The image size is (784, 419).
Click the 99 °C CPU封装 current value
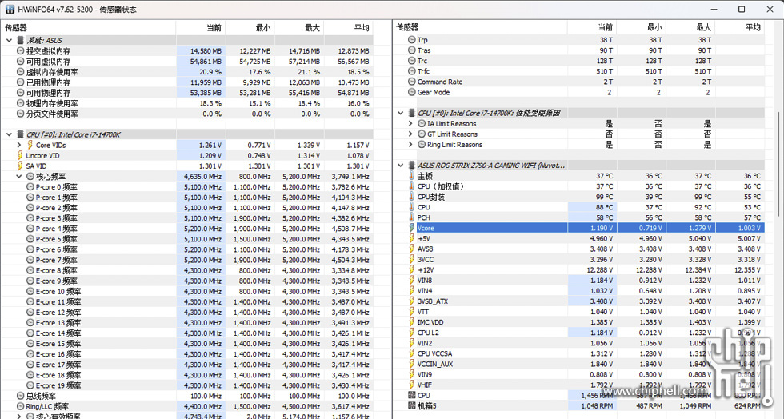pyautogui.click(x=592, y=197)
